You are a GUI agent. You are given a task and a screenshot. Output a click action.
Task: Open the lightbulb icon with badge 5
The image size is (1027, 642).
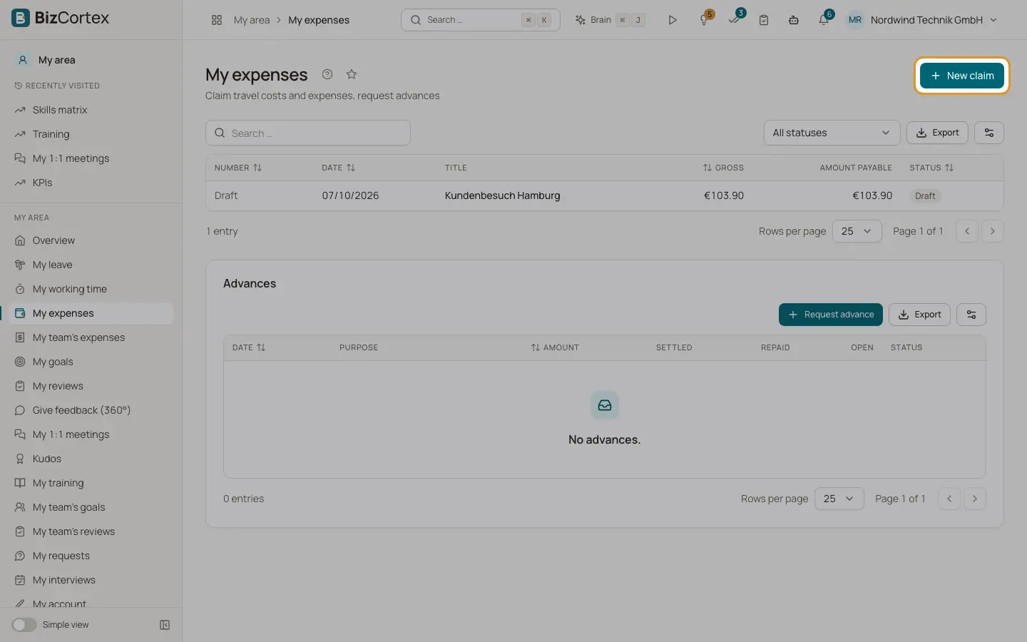[704, 20]
